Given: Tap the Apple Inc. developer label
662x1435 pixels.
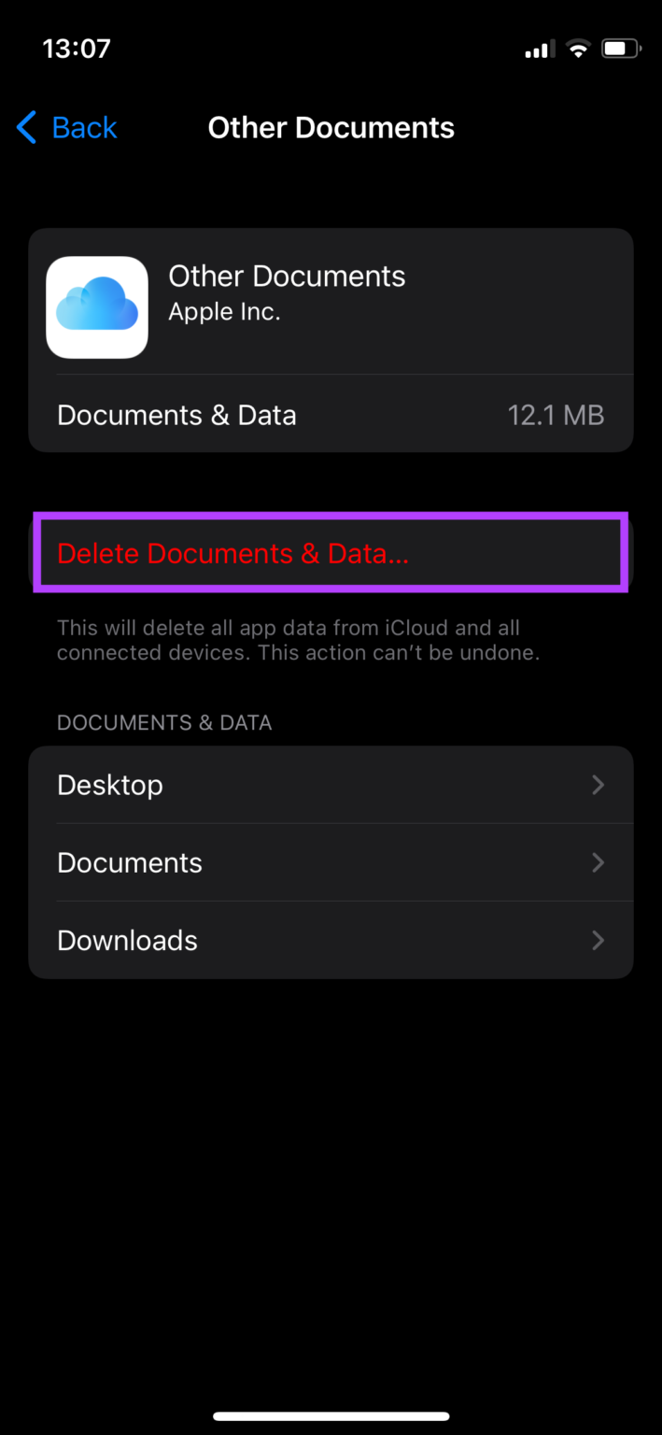Looking at the screenshot, I should [x=224, y=311].
